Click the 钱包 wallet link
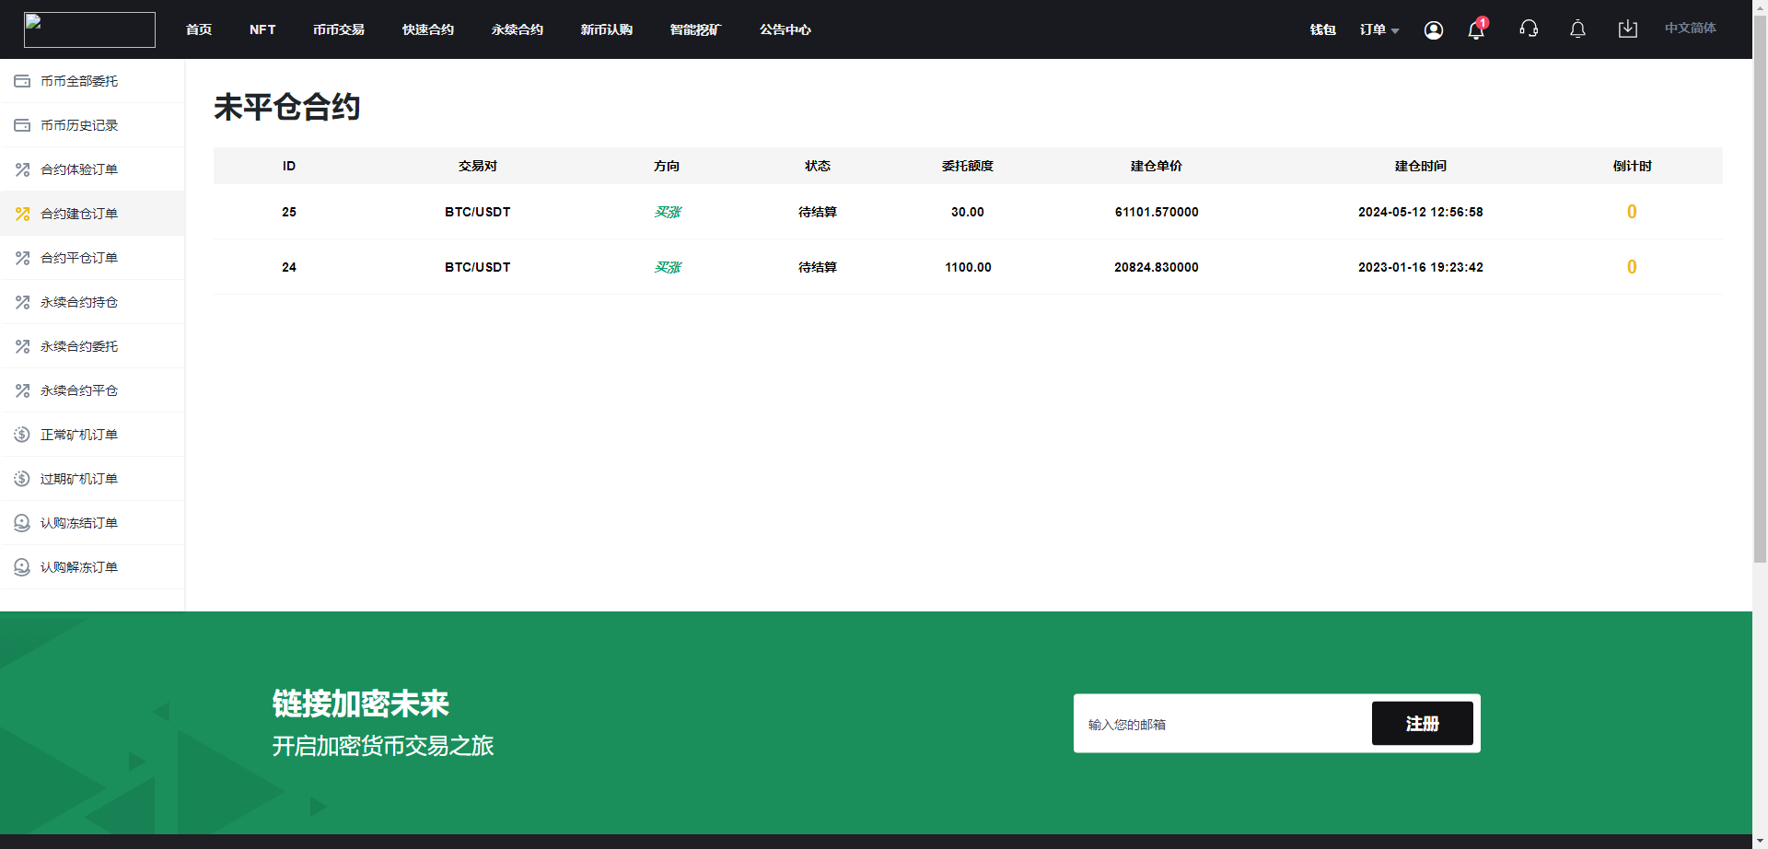 coord(1322,29)
